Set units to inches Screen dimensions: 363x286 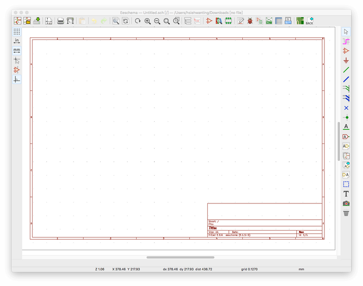[17, 41]
